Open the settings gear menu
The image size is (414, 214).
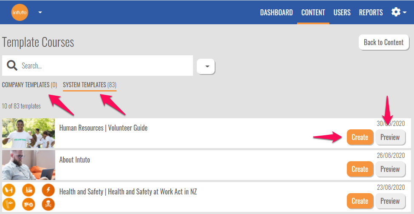tap(396, 12)
